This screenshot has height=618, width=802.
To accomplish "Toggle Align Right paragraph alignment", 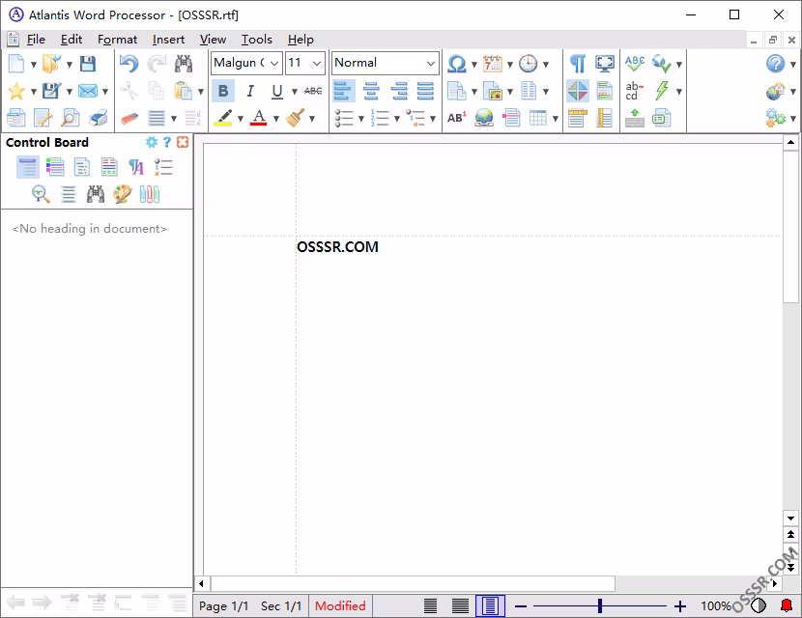I will (399, 91).
